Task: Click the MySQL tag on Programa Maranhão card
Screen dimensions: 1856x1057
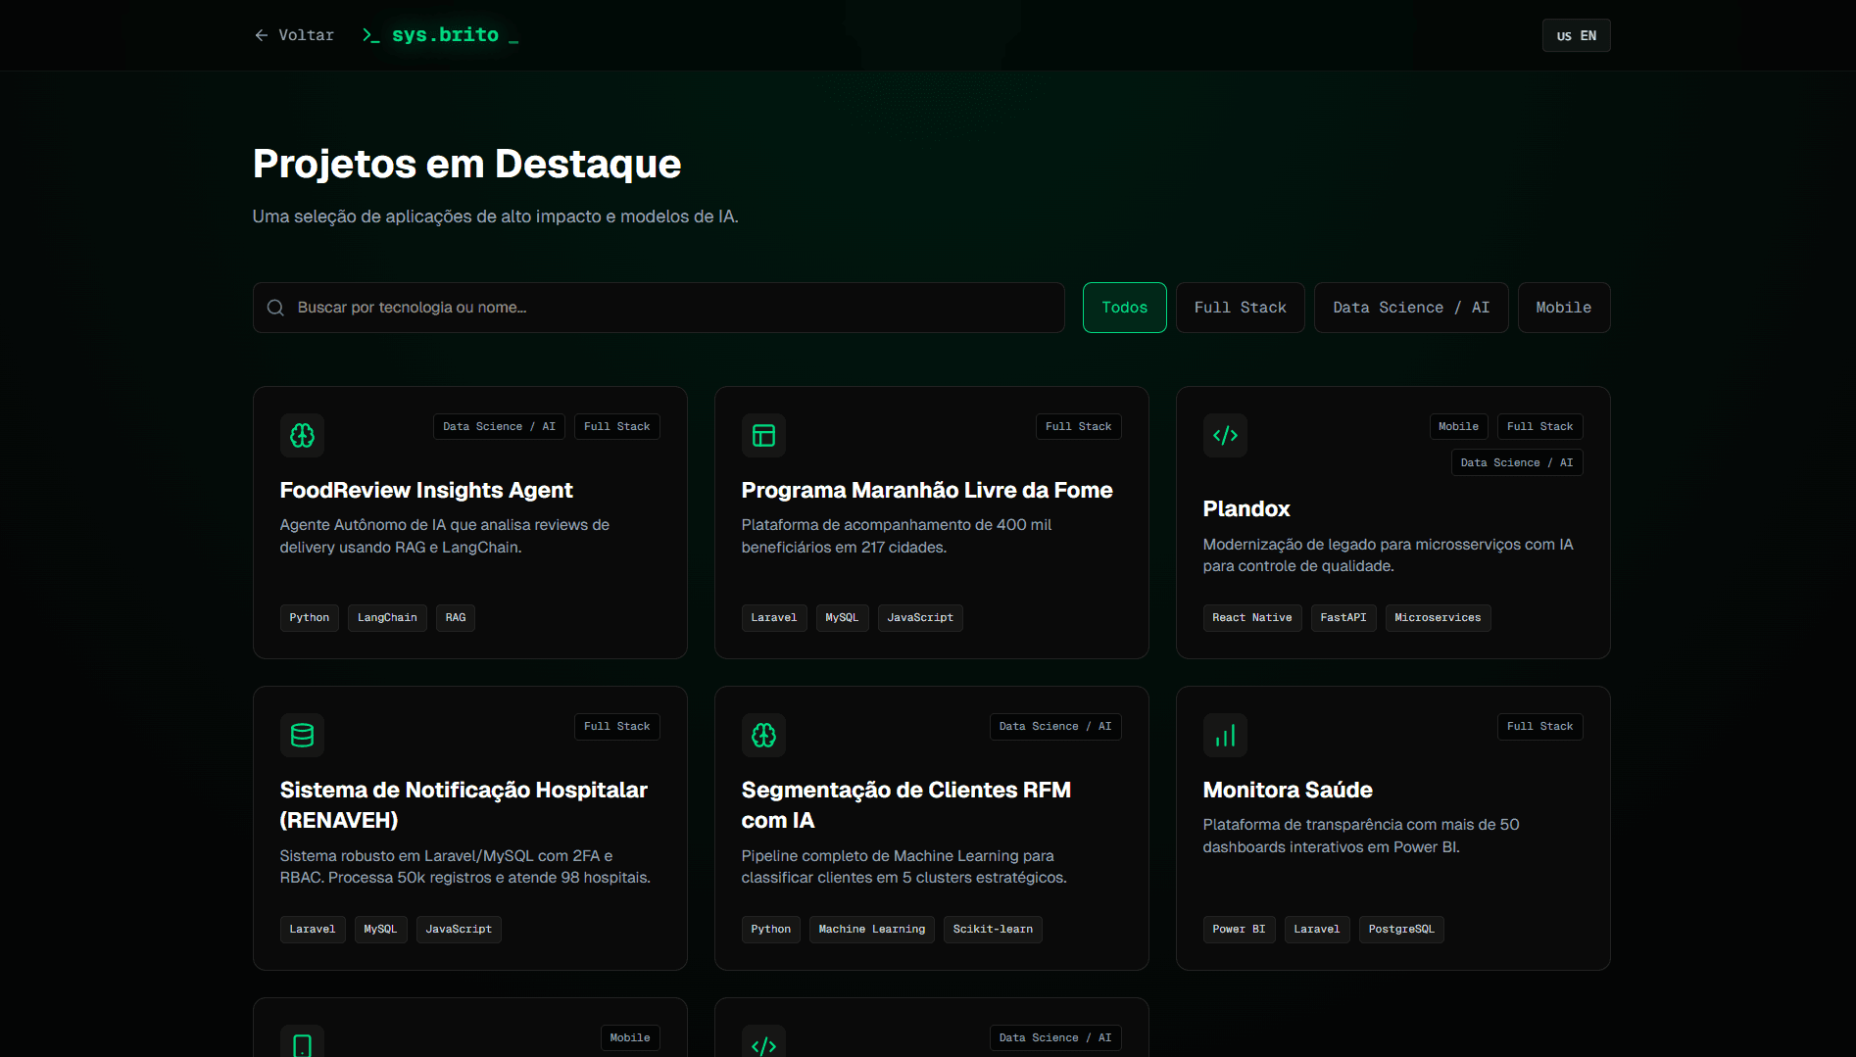Action: coord(842,617)
